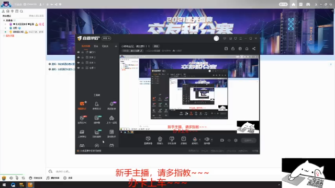Add multimedia source in bottom toolbar
Image resolution: width=335 pixels, height=188 pixels.
click(x=184, y=140)
